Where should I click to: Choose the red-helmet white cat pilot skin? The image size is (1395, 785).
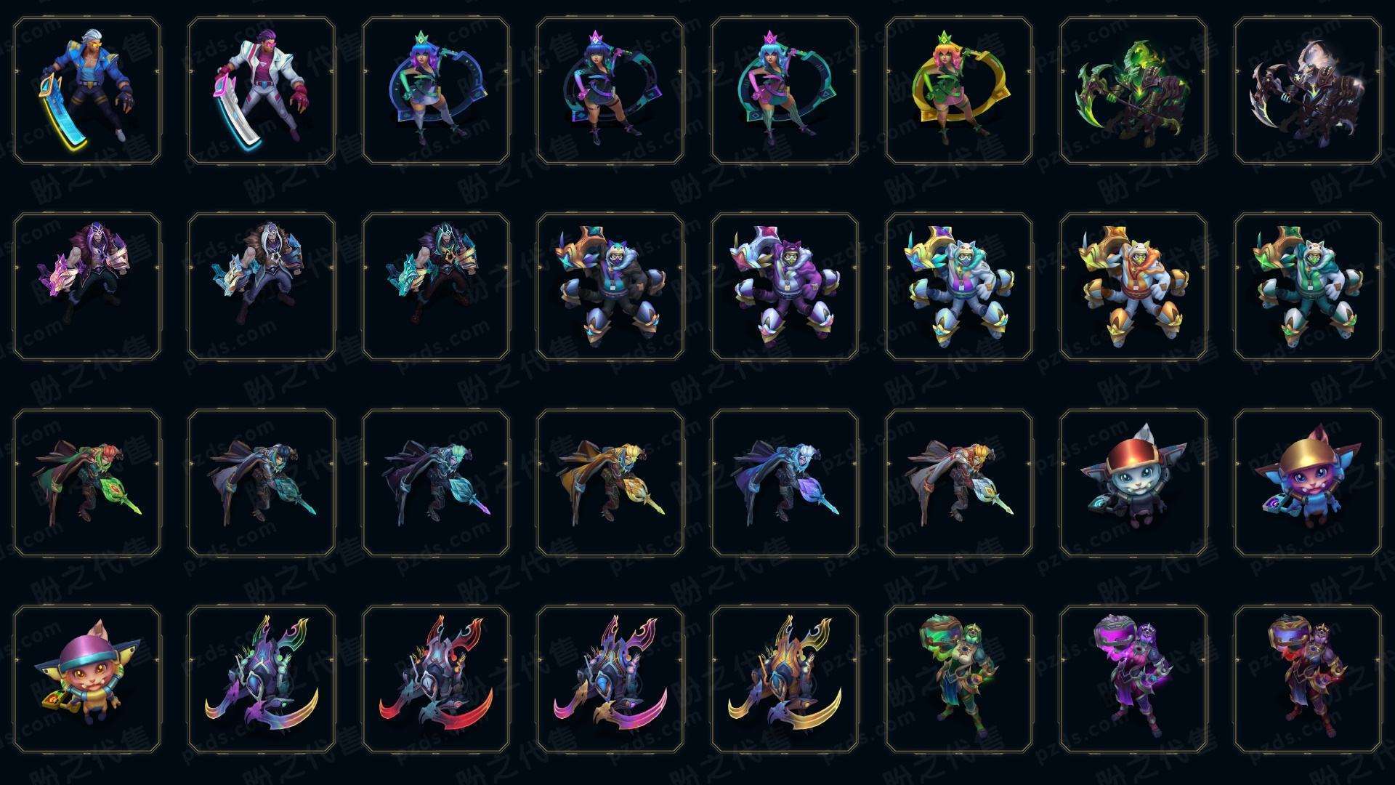pyautogui.click(x=1133, y=483)
